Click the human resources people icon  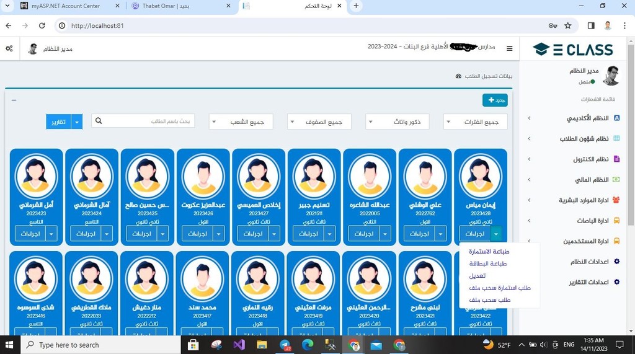click(616, 200)
